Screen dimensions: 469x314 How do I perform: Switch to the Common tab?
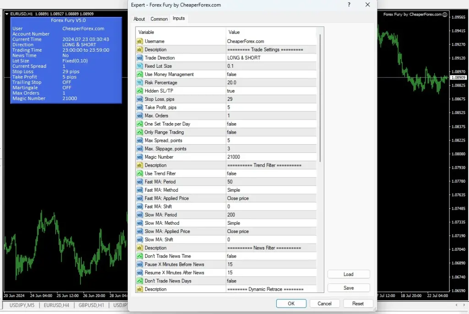point(159,19)
